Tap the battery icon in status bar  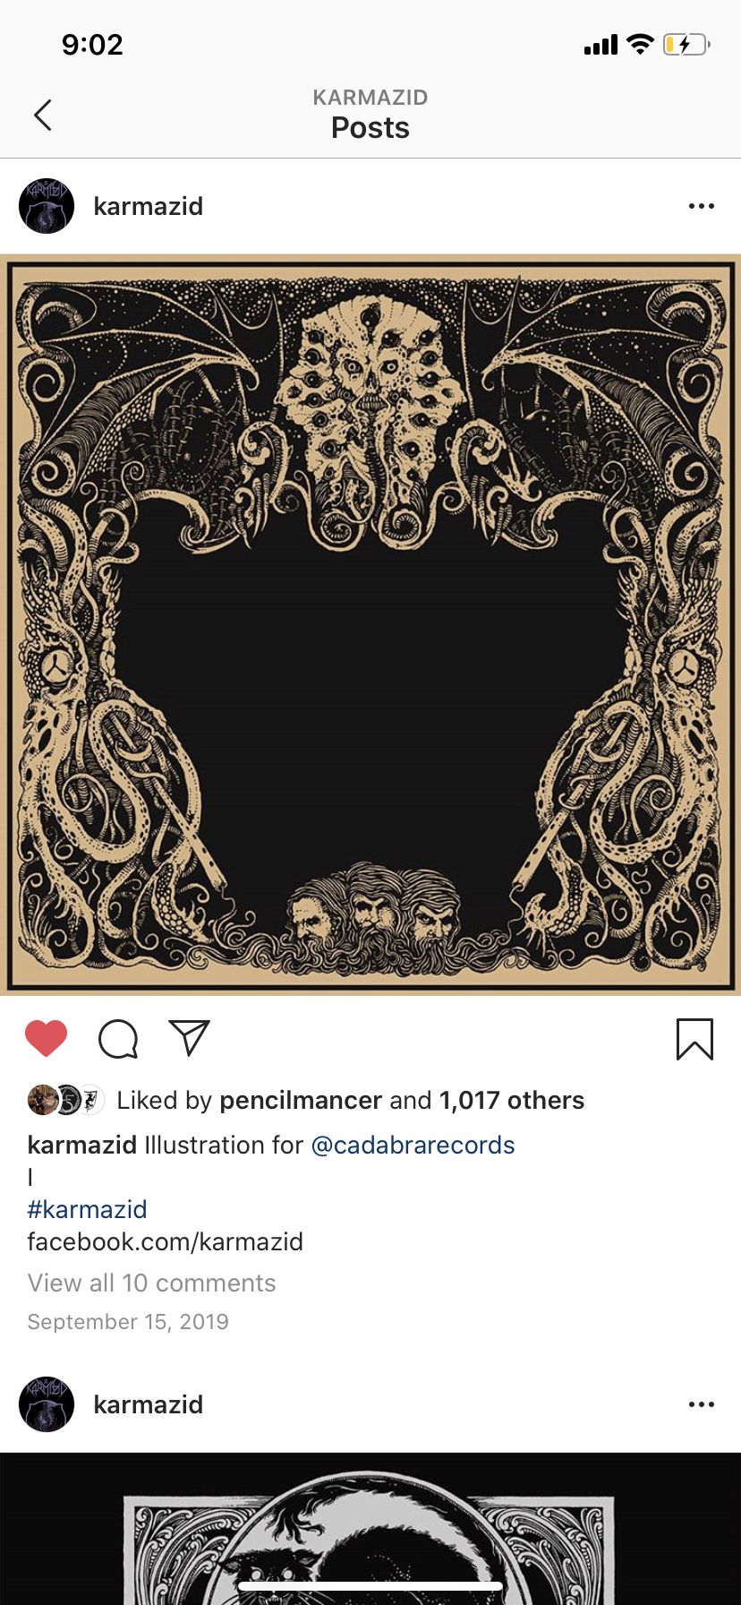point(686,44)
